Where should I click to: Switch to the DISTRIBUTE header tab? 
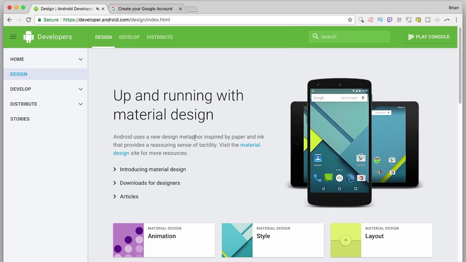pyautogui.click(x=160, y=37)
